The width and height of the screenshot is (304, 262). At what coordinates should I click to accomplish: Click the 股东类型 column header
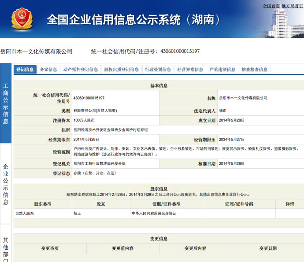[43, 204]
